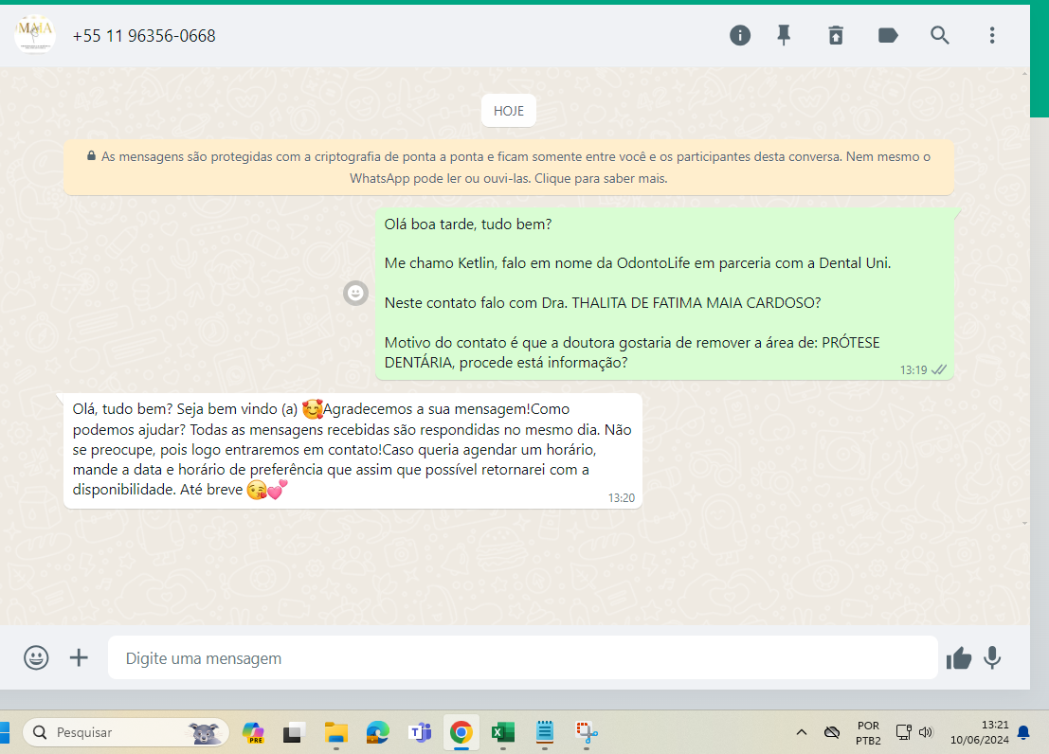Switch to Google Chrome on taskbar

tap(461, 732)
